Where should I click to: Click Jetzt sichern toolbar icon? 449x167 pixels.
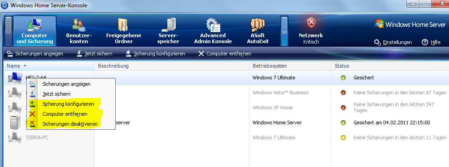(x=80, y=54)
